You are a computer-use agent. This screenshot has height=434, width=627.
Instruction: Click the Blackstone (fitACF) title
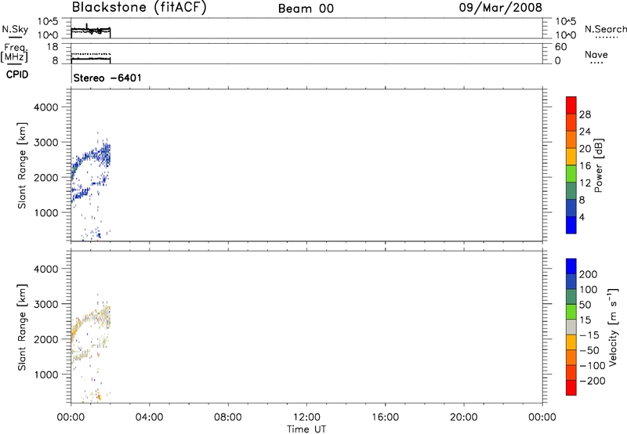[140, 7]
